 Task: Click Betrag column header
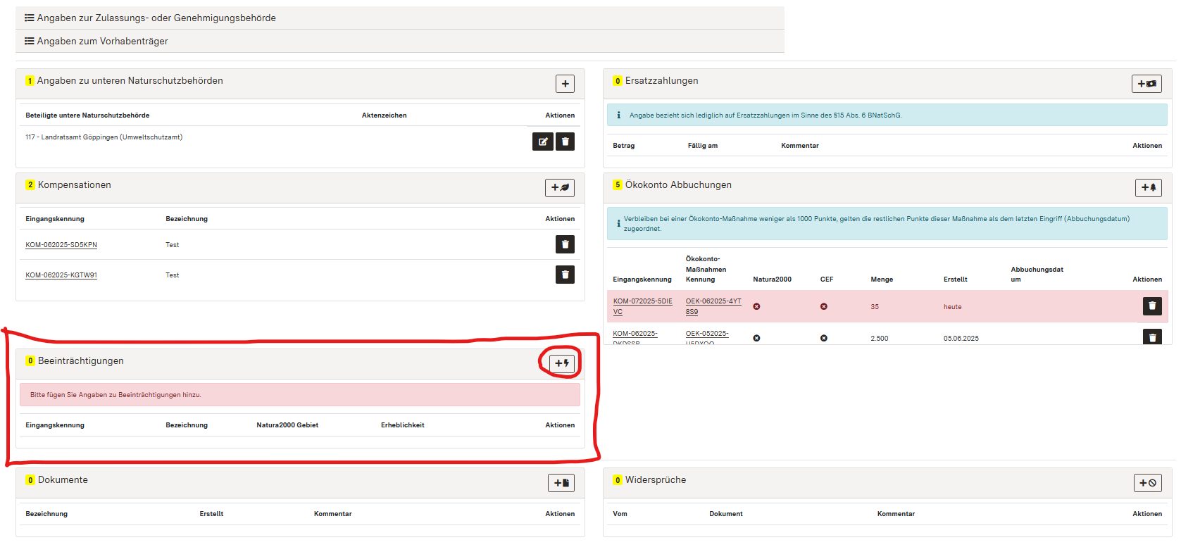click(x=624, y=146)
